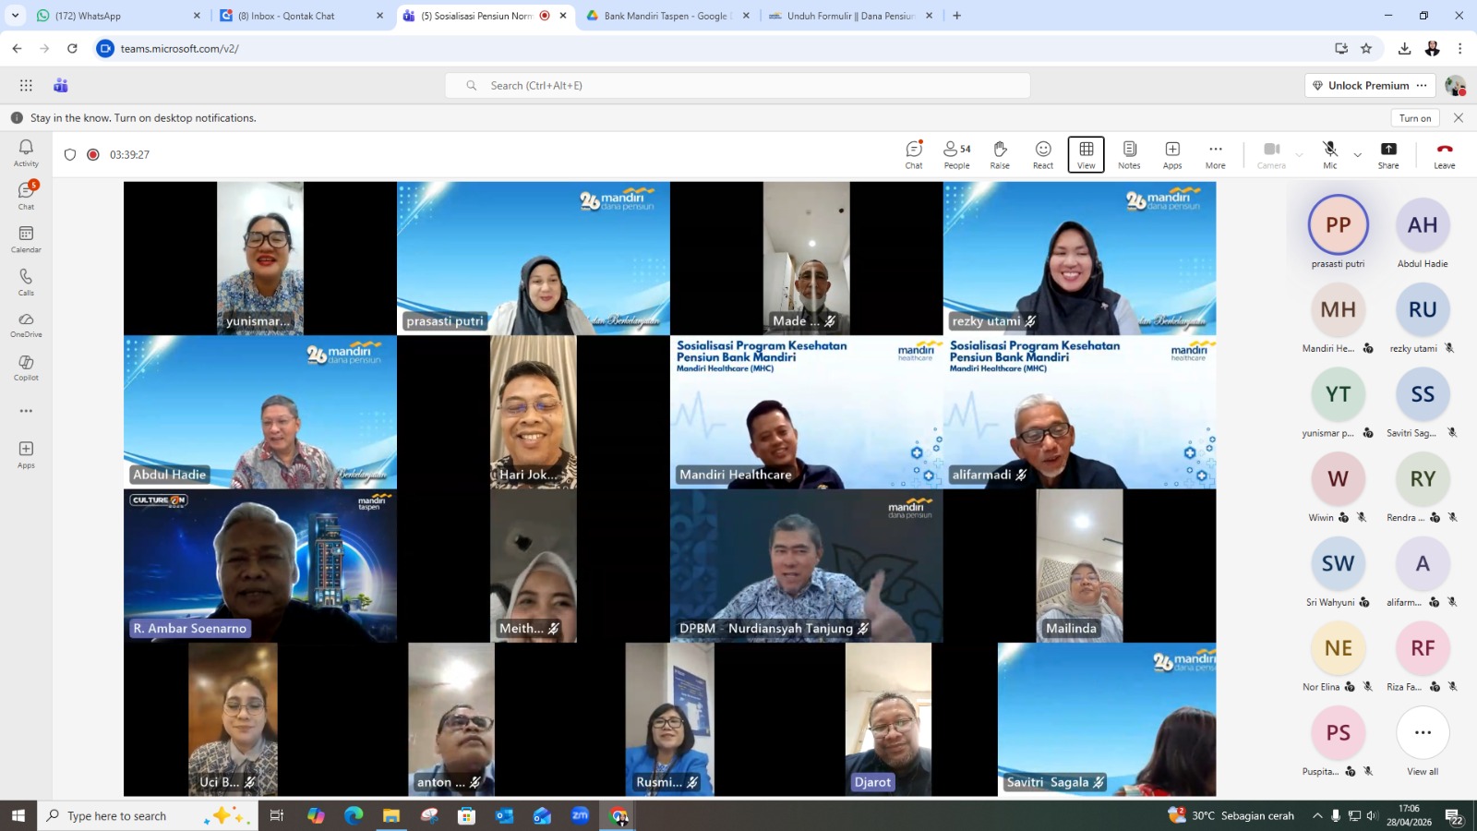Open meeting Notes
The width and height of the screenshot is (1477, 831).
click(1129, 154)
